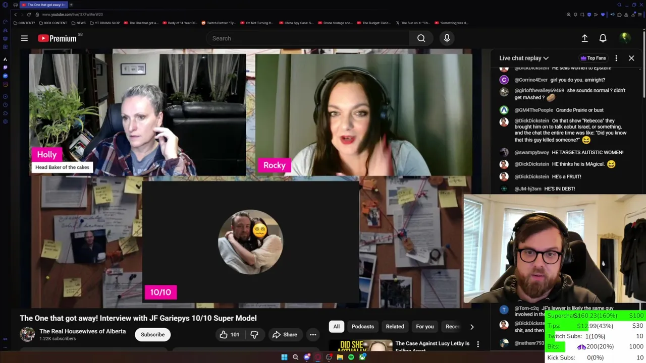646x363 pixels.
Task: Click the browser address bar URL
Action: [72, 15]
